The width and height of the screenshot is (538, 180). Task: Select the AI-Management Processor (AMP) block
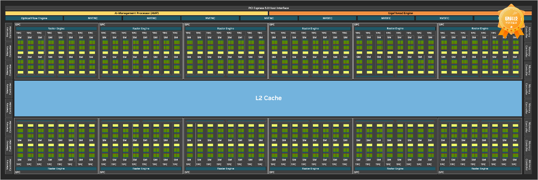137,13
